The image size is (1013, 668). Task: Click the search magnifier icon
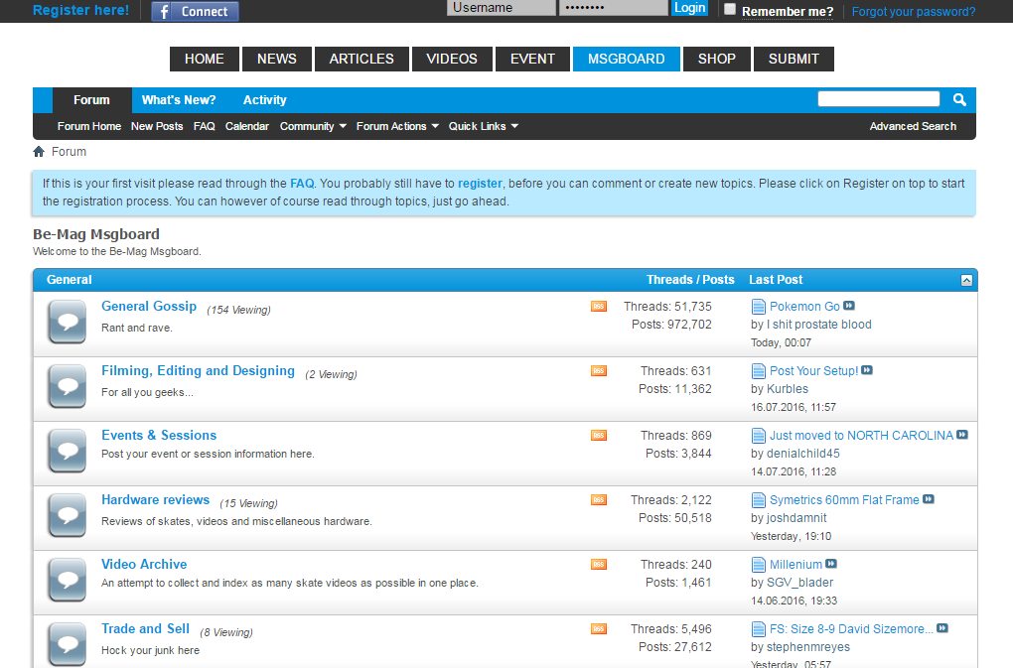[959, 99]
